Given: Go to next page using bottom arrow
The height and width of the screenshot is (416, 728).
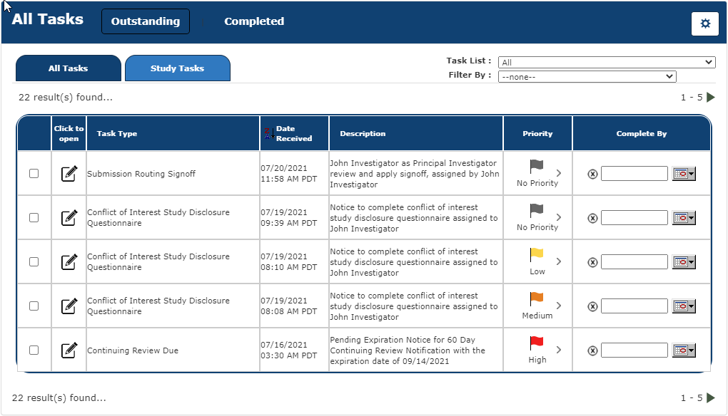Looking at the screenshot, I should point(710,397).
